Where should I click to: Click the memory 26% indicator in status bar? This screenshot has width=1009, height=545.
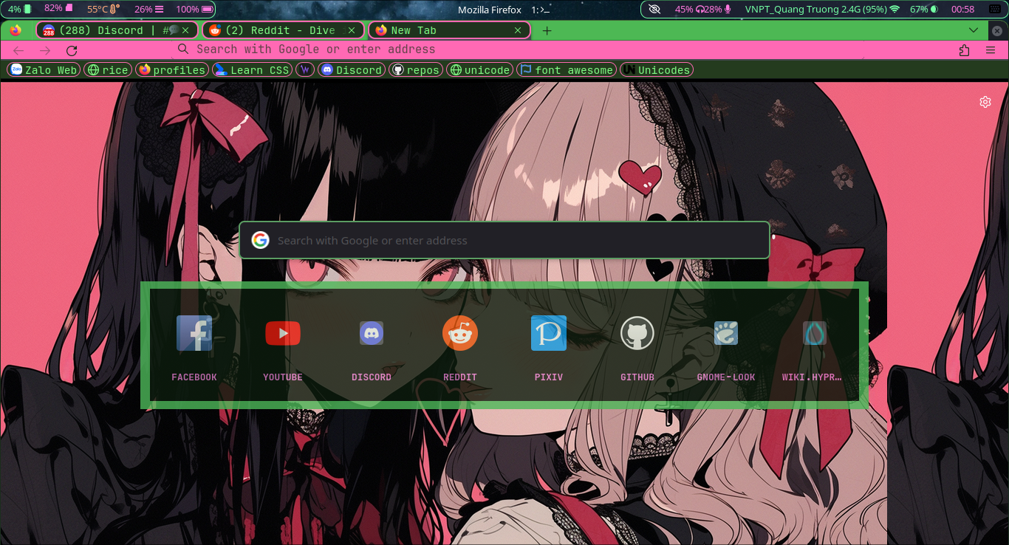(x=149, y=9)
